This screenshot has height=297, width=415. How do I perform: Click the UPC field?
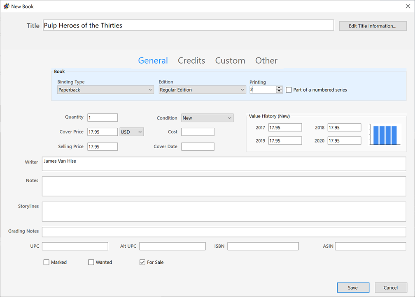point(75,246)
